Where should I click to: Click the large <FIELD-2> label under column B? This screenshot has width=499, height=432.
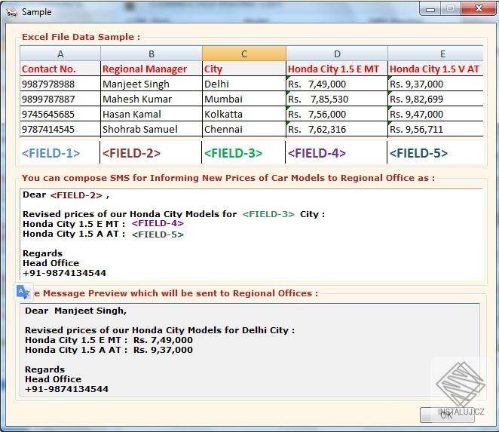coord(131,153)
